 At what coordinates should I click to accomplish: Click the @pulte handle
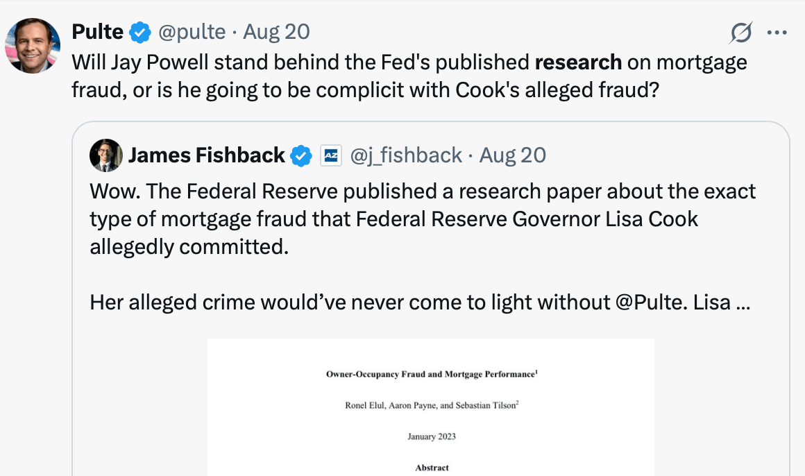[192, 32]
